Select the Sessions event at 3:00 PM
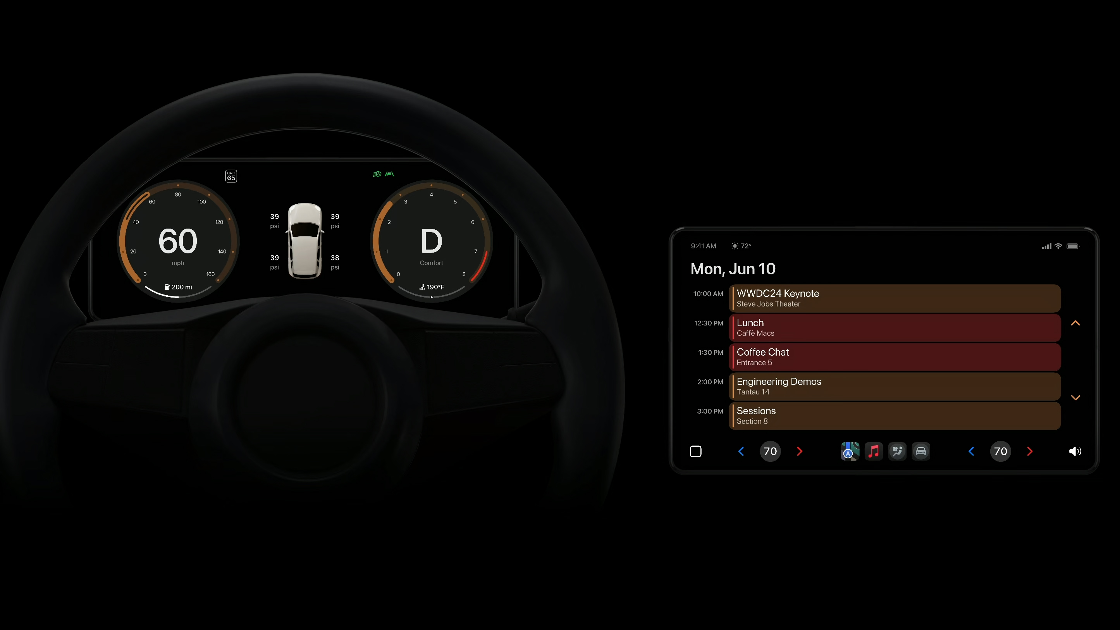 tap(895, 415)
